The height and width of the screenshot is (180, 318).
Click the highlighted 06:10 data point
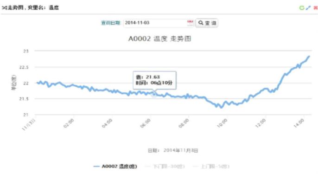[x=154, y=94]
